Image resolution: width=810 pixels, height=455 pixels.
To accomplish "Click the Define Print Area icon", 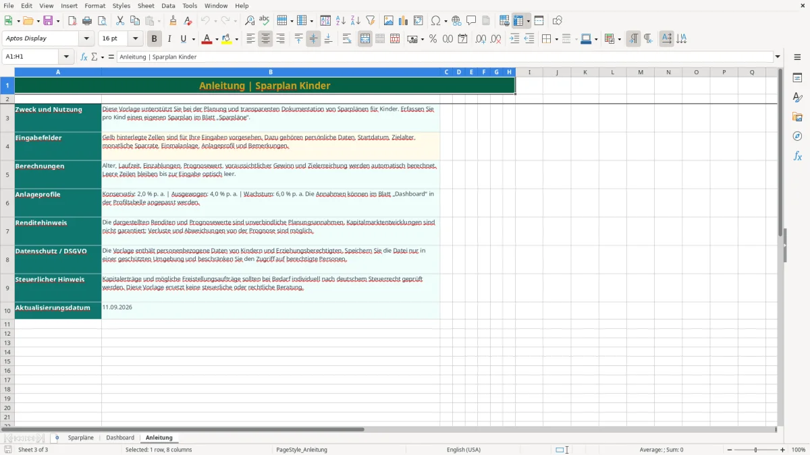I will coord(504,21).
